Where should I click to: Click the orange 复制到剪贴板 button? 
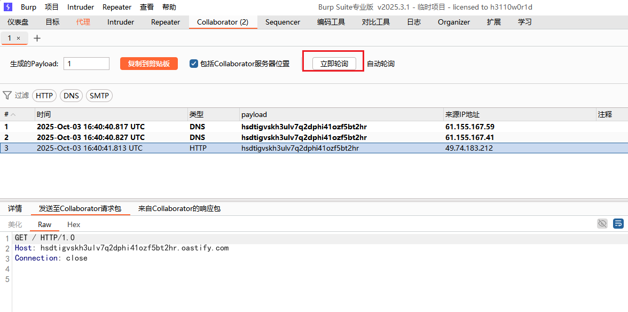tap(148, 64)
